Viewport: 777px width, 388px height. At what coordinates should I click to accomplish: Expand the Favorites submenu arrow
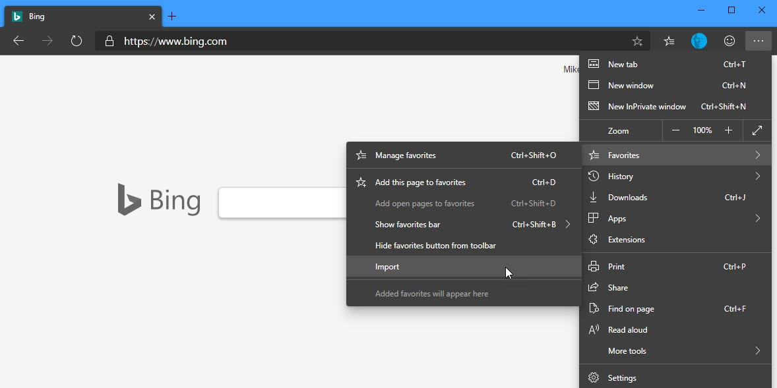tap(758, 155)
